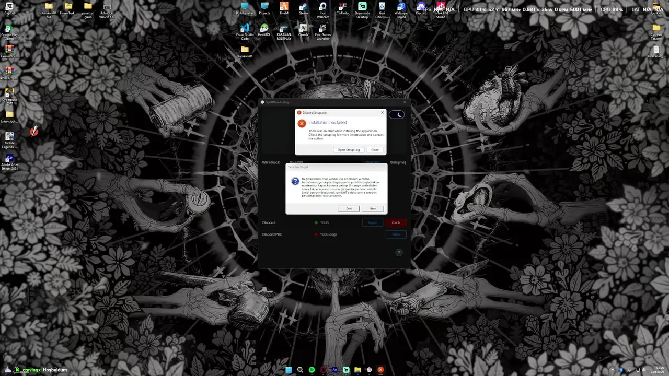The image size is (669, 376).
Task: Open the FivemTurk folder on desktop
Action: coord(68,9)
